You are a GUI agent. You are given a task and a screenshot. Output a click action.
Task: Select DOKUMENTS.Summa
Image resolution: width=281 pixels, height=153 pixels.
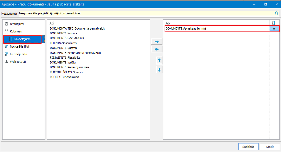(63, 48)
